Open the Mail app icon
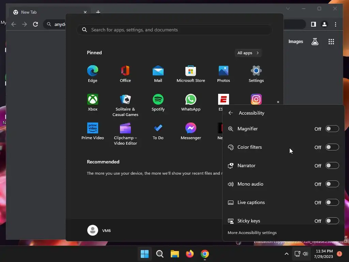Viewport: 349px width, 262px height. [158, 74]
